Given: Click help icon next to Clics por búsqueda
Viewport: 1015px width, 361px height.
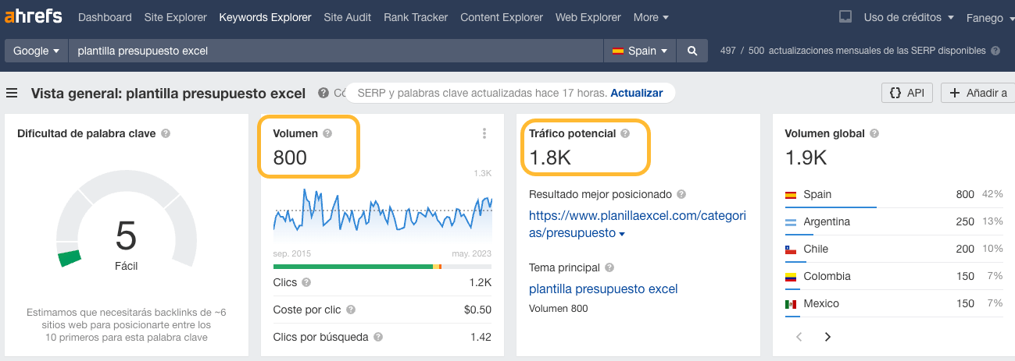Looking at the screenshot, I should pyautogui.click(x=378, y=337).
